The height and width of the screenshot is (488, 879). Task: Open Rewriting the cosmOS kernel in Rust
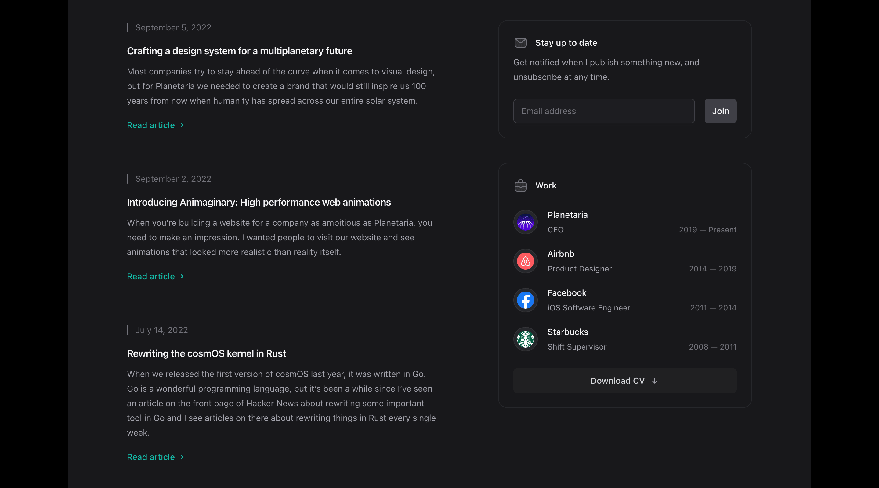(206, 353)
